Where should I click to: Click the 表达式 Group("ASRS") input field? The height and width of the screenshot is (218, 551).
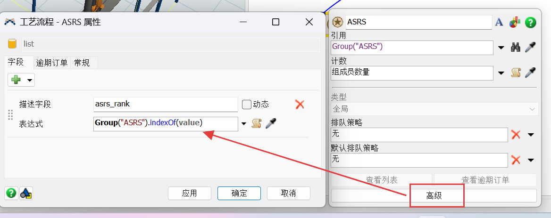[166, 124]
